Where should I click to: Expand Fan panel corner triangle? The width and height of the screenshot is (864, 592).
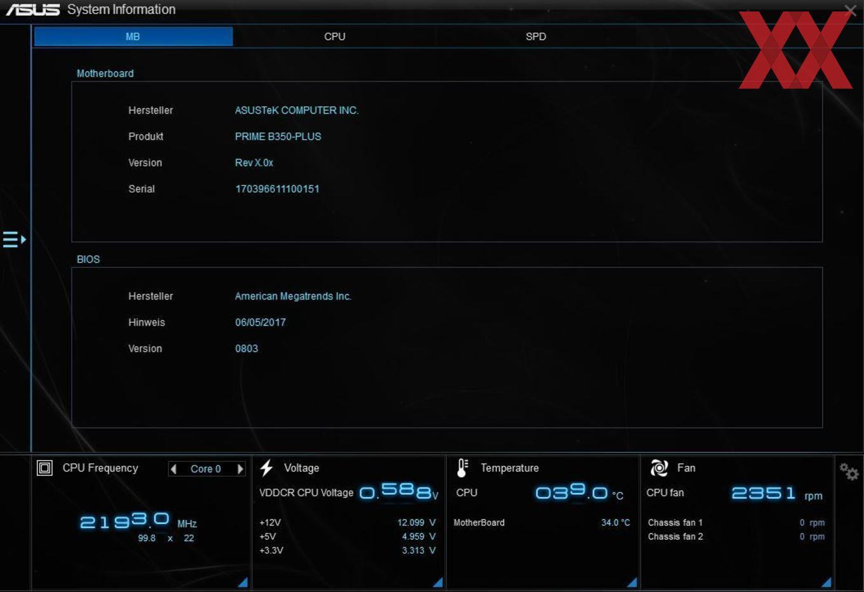[827, 582]
